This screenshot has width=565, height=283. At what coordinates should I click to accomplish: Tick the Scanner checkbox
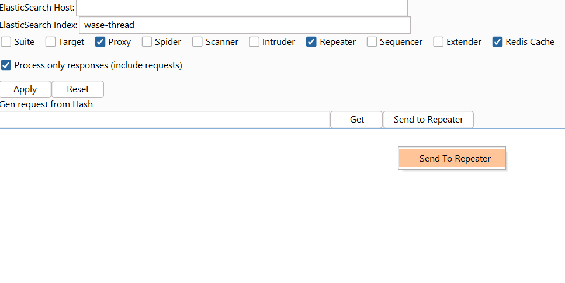[197, 42]
